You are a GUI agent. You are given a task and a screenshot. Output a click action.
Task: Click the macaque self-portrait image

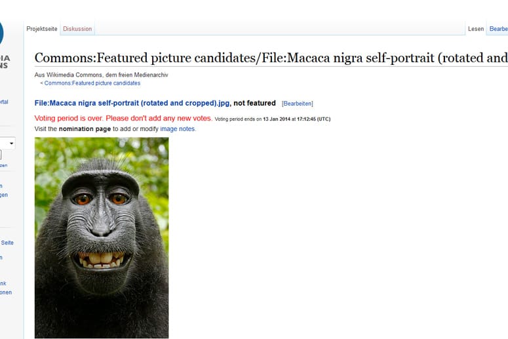102,237
